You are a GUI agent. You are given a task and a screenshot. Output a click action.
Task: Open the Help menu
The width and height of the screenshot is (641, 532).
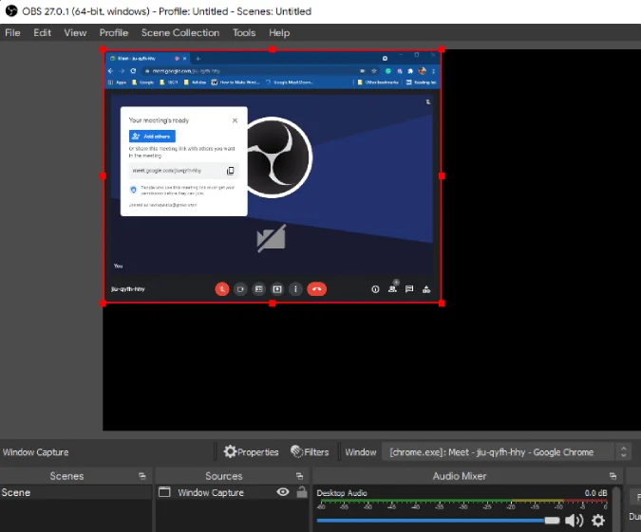click(279, 32)
